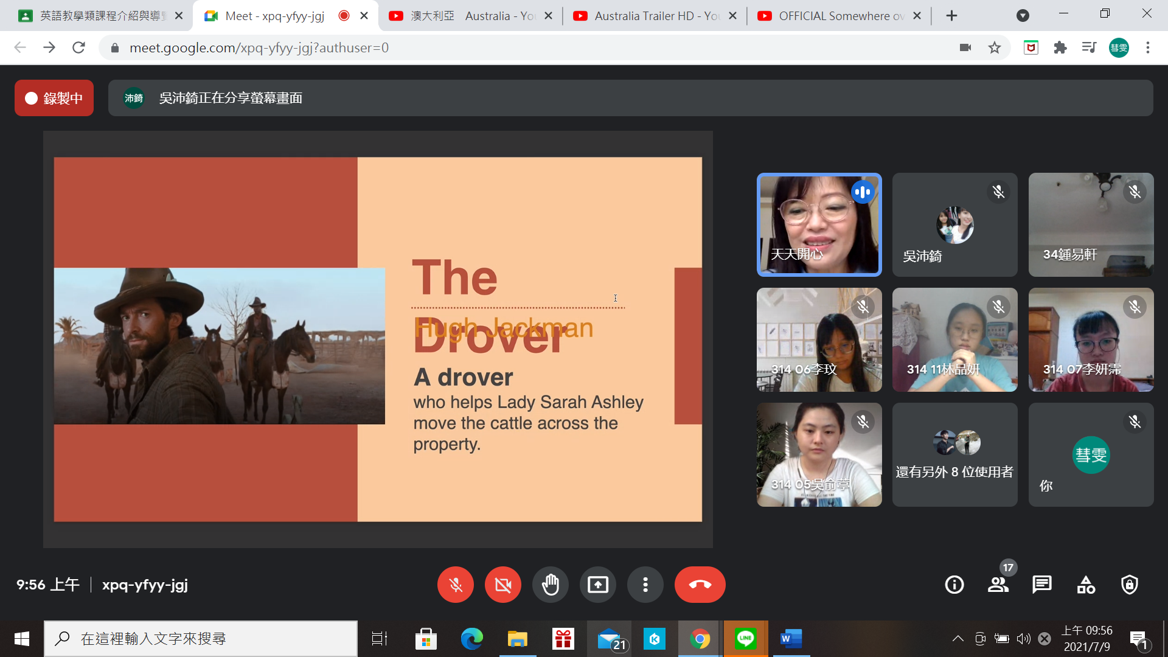1168x657 pixels.
Task: Open the Windows notification center
Action: coord(1138,639)
